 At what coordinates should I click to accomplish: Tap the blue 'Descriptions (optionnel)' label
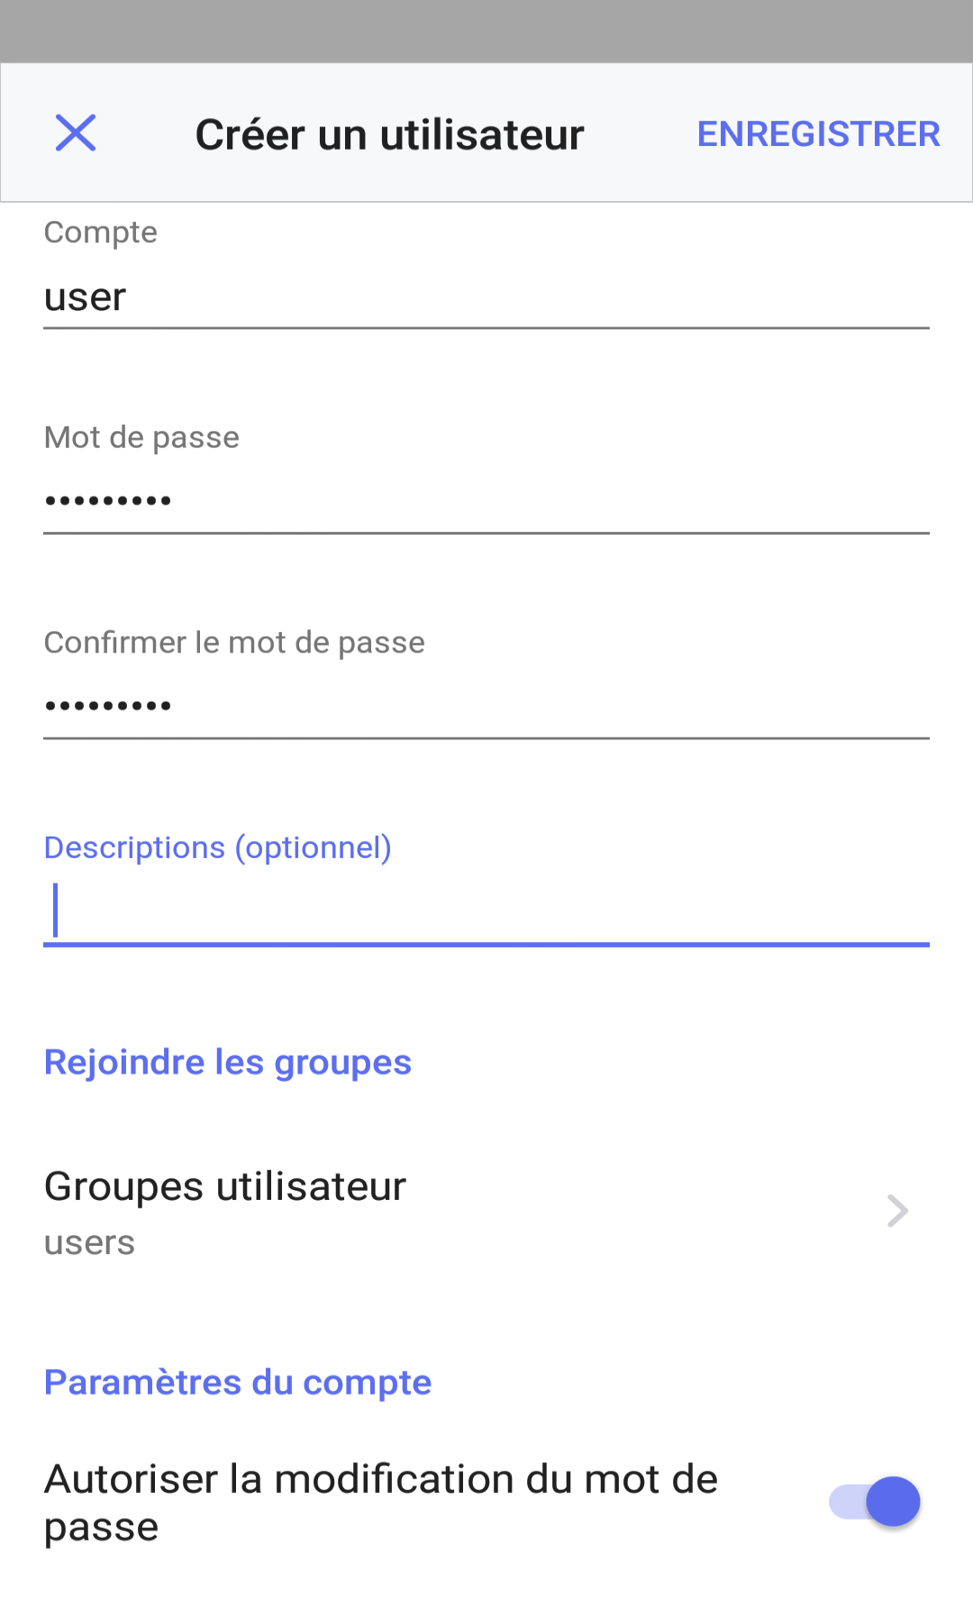[218, 847]
